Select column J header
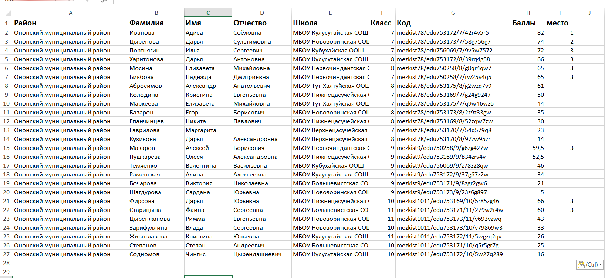The height and width of the screenshot is (278, 605). [x=590, y=13]
